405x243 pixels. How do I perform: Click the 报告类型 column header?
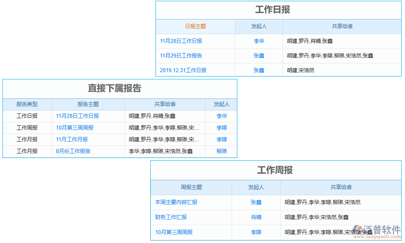coord(27,104)
